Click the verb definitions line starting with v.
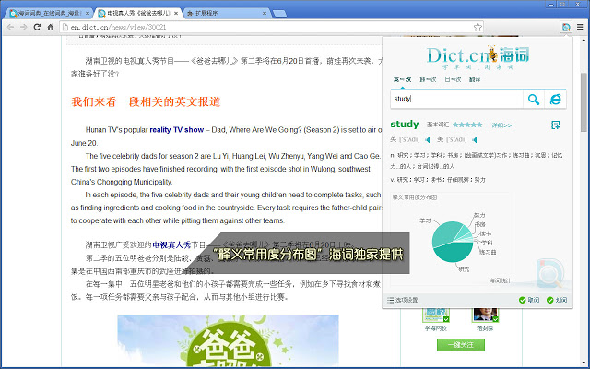This screenshot has width=590, height=369. (438, 180)
